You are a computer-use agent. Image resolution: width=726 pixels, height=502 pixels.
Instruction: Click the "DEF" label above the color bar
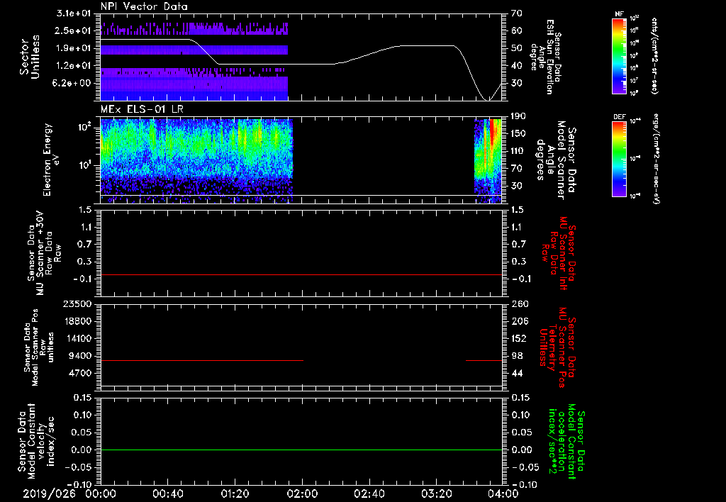click(619, 117)
